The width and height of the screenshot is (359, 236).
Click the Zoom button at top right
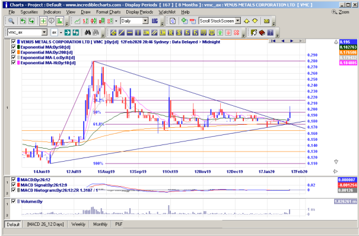click(x=341, y=12)
